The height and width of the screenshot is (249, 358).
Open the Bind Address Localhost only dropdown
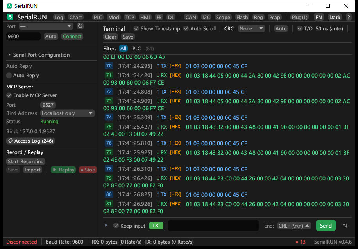pyautogui.click(x=68, y=113)
